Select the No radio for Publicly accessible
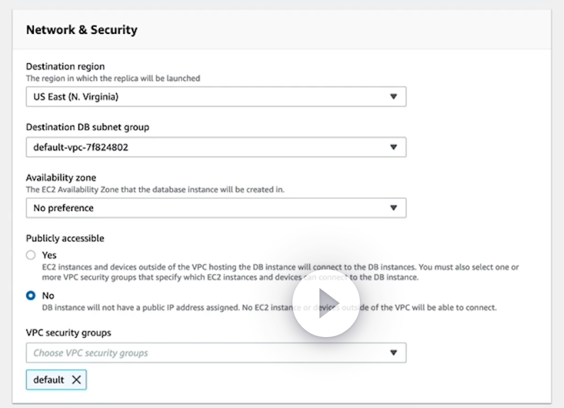This screenshot has width=564, height=408. click(x=31, y=295)
